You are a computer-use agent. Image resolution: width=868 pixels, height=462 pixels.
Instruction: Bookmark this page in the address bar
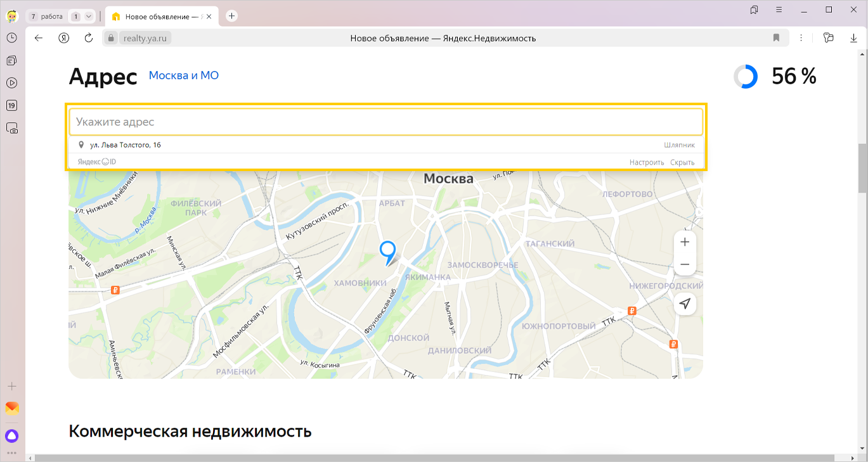[x=776, y=38]
